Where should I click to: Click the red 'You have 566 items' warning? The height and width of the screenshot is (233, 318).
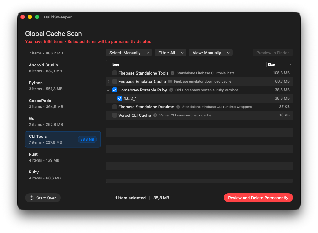click(88, 41)
